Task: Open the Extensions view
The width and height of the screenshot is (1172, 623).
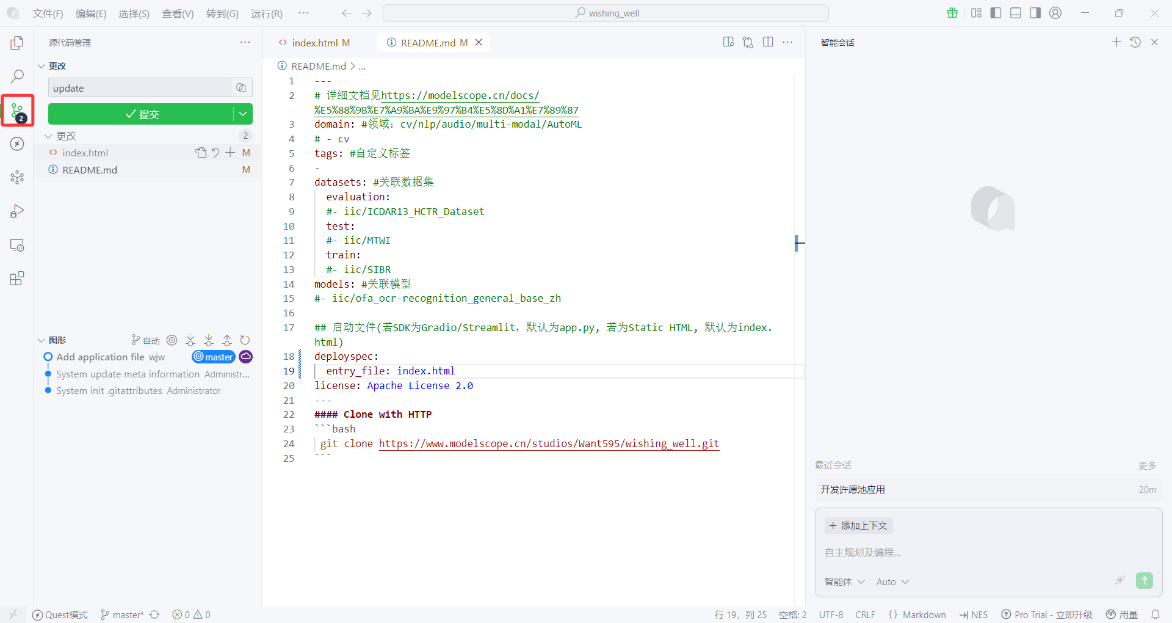Action: tap(17, 279)
